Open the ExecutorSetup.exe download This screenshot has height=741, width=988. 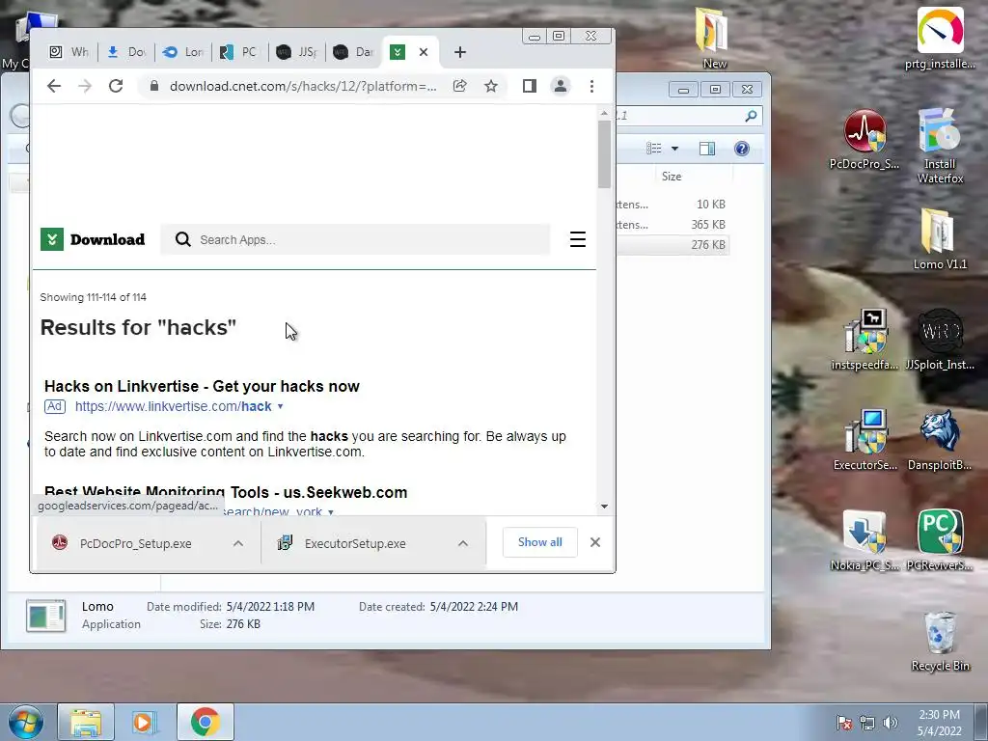344,543
